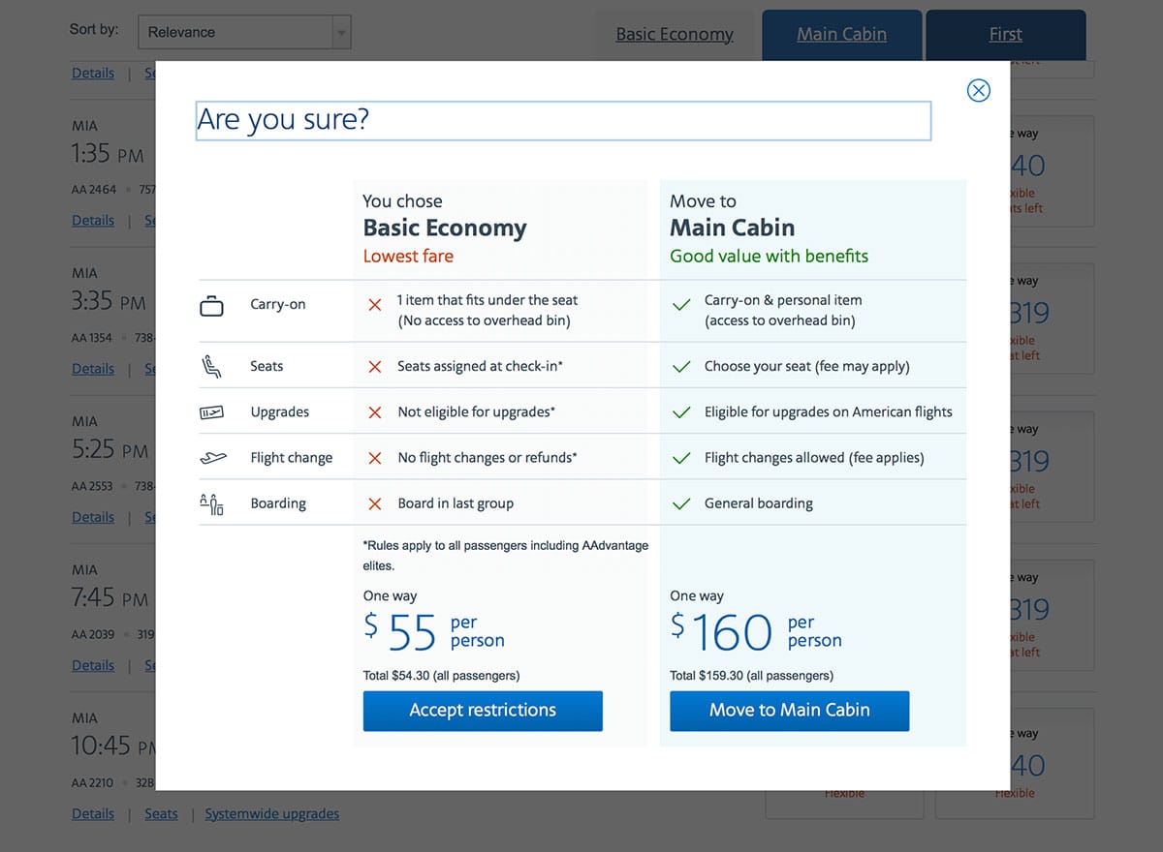The height and width of the screenshot is (852, 1163).
Task: Click the red X beside Board in last group
Action: pos(375,502)
